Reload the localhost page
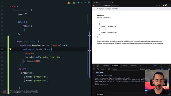This screenshot has width=171, height=96. [x=99, y=5]
